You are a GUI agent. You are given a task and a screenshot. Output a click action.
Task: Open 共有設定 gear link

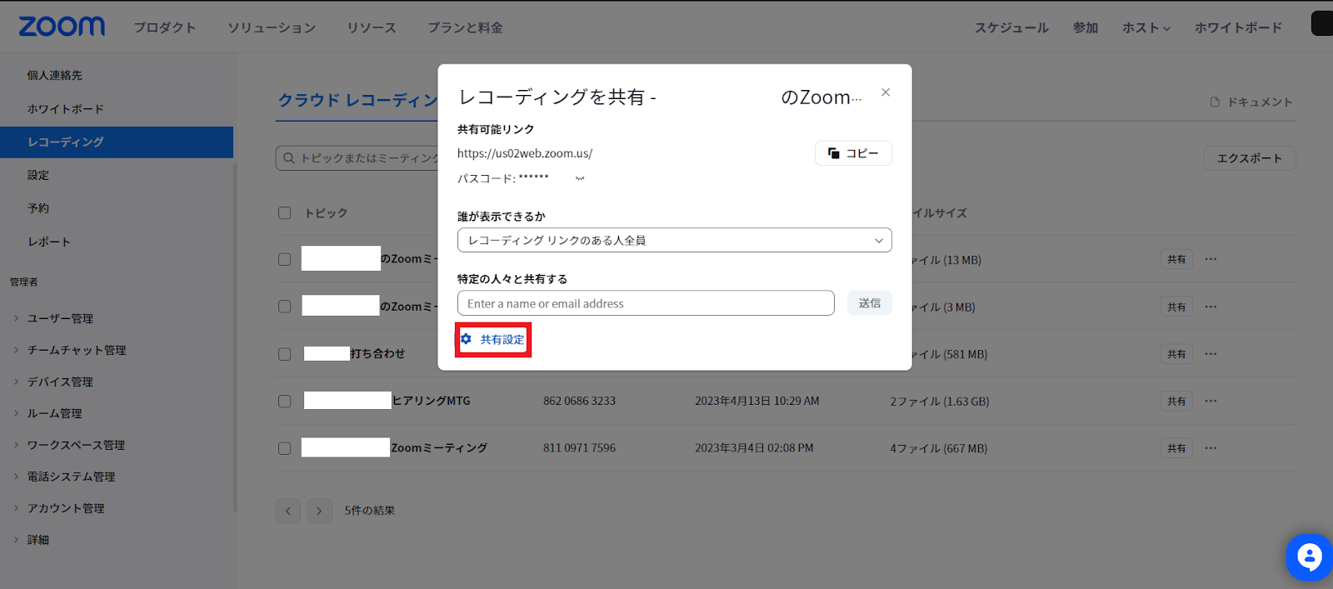point(493,340)
